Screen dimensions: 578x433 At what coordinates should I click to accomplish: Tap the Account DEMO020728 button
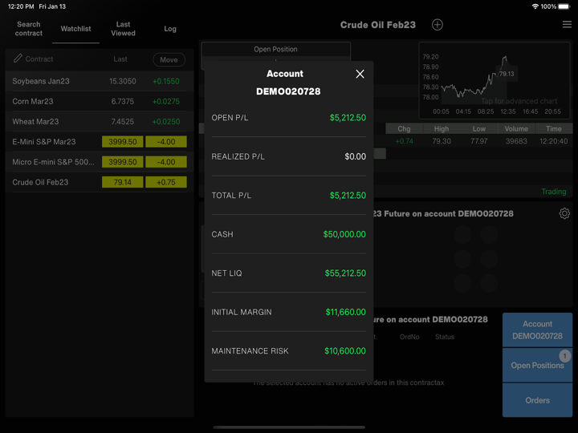(537, 330)
